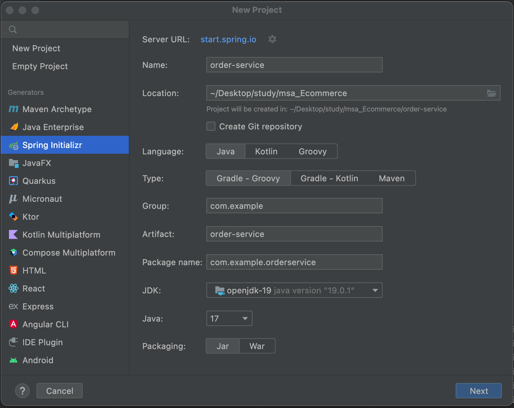Select Android generator label
The width and height of the screenshot is (514, 408).
click(38, 360)
